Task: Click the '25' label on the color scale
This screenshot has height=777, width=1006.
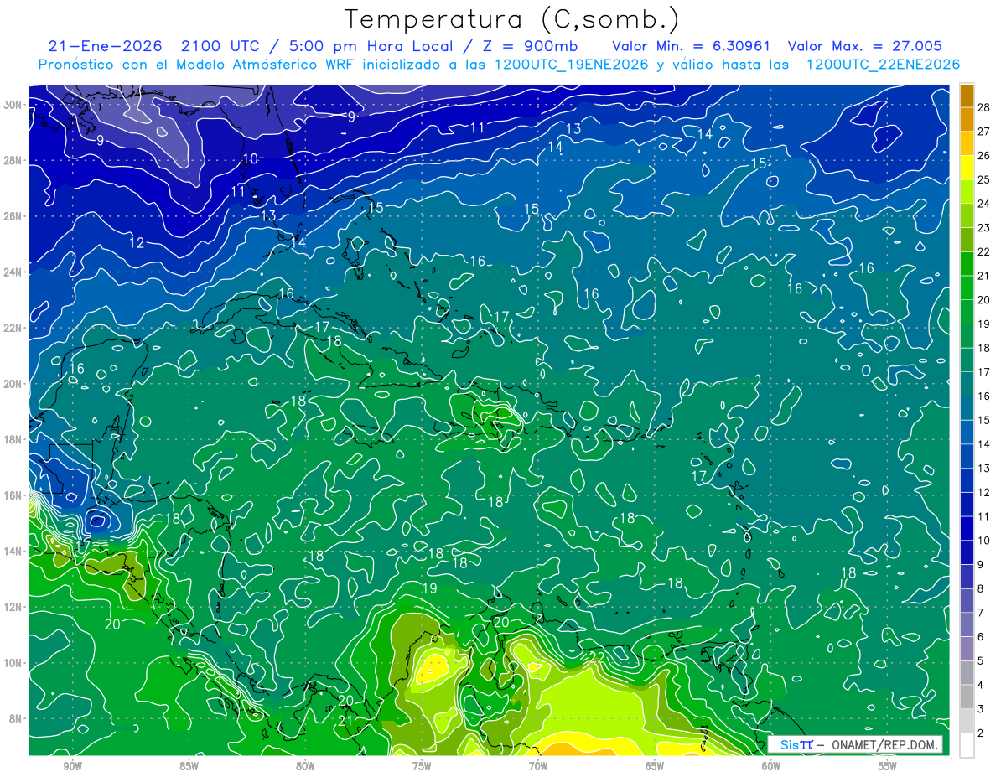Action: click(x=984, y=179)
